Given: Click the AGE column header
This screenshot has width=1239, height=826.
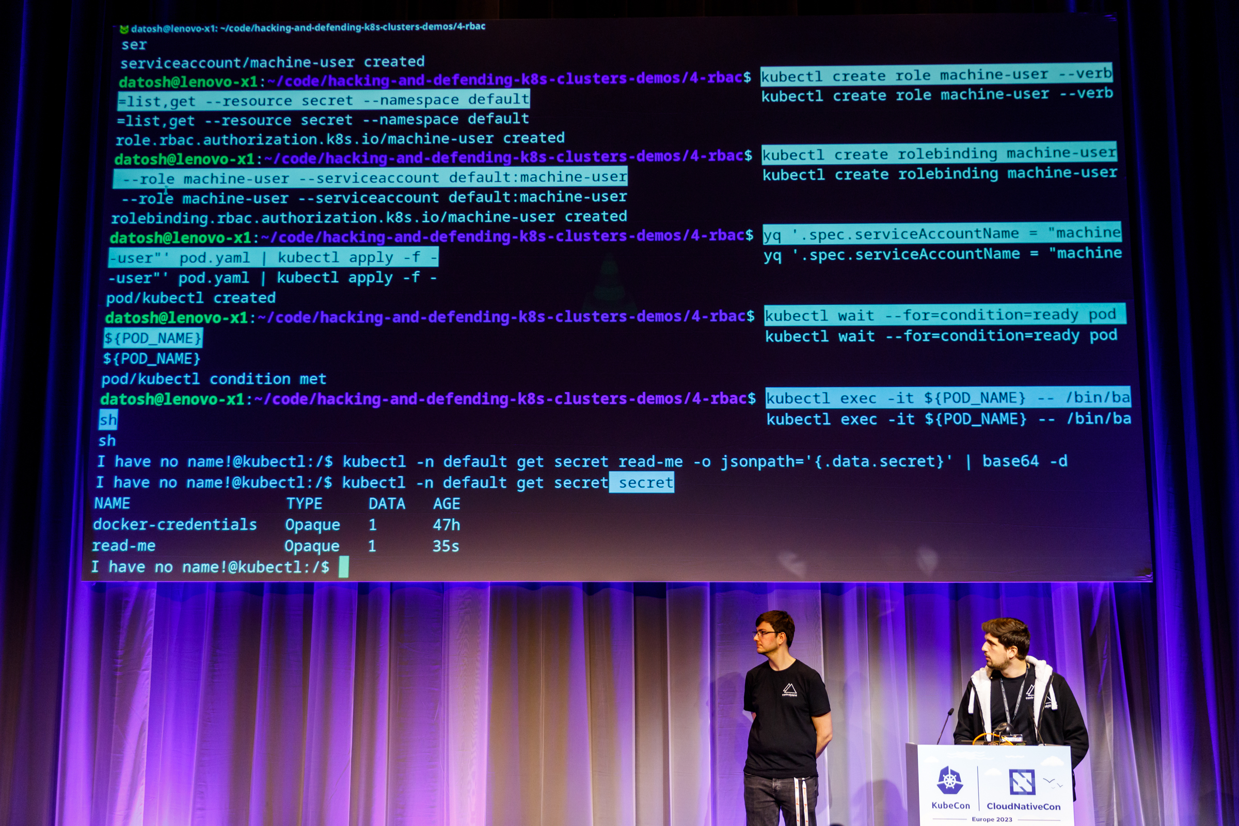Looking at the screenshot, I should click(x=446, y=504).
